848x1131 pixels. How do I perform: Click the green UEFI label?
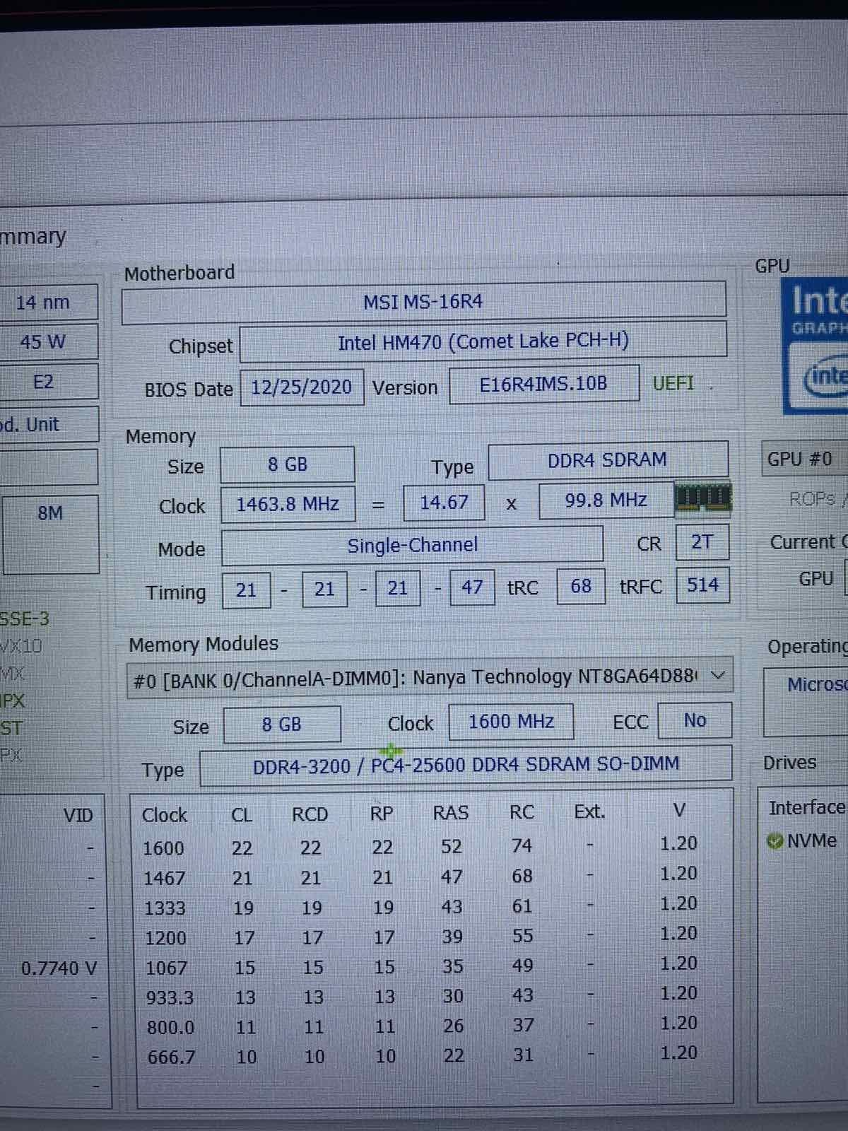click(673, 383)
